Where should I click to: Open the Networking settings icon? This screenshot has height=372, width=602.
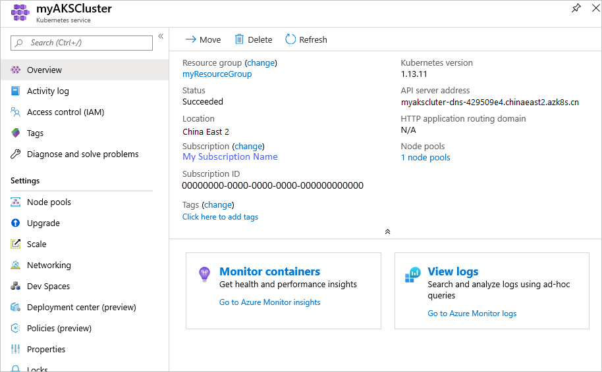(16, 266)
